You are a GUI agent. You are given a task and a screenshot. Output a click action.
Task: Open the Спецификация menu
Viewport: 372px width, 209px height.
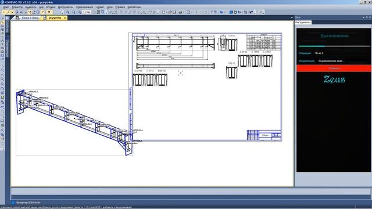coord(84,7)
